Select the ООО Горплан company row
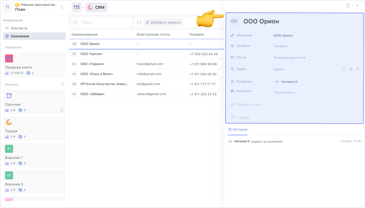 91,54
